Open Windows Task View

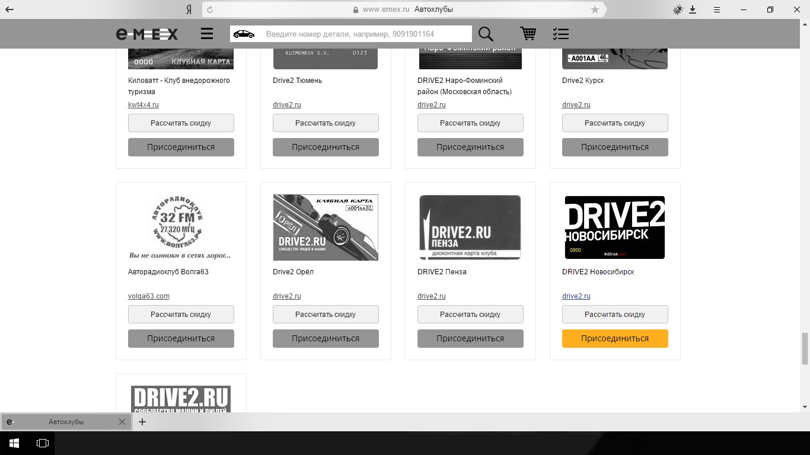[x=43, y=443]
